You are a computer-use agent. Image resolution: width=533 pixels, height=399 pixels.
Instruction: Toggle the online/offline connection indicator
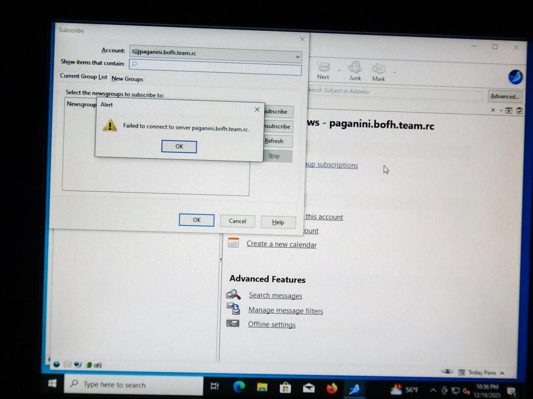tap(448, 372)
